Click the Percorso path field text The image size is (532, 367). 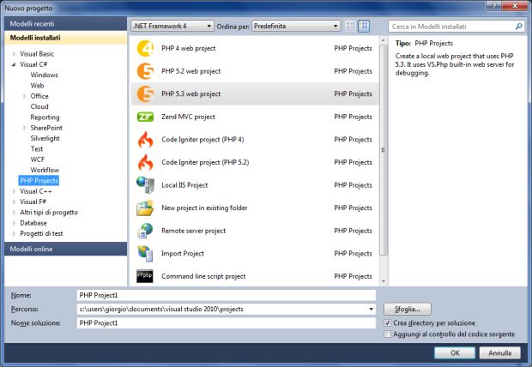point(161,309)
